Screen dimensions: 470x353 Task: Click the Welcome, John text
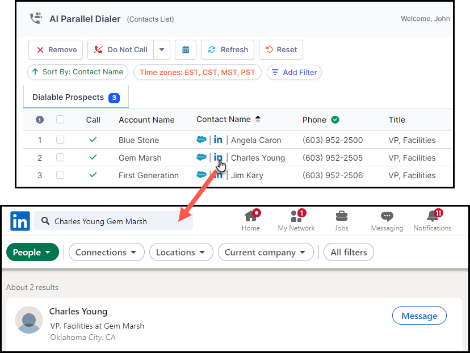425,19
